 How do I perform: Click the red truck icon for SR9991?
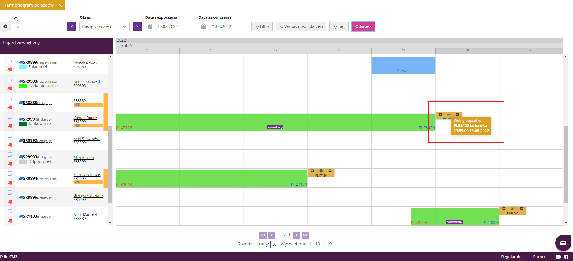(x=10, y=126)
